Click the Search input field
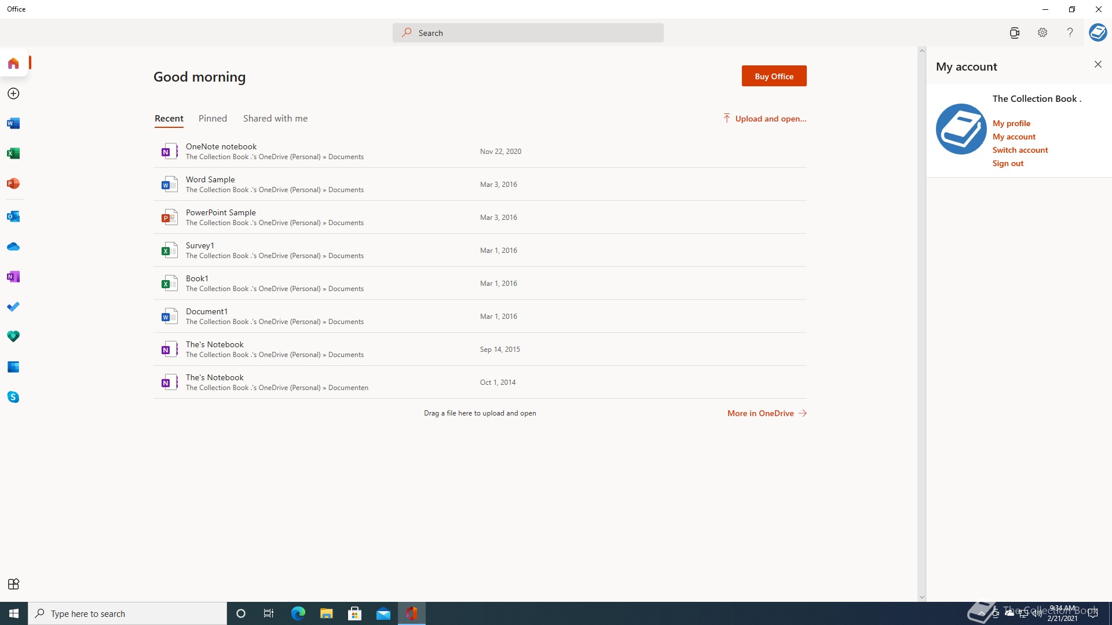Screen dimensions: 1112x625 click(x=528, y=33)
